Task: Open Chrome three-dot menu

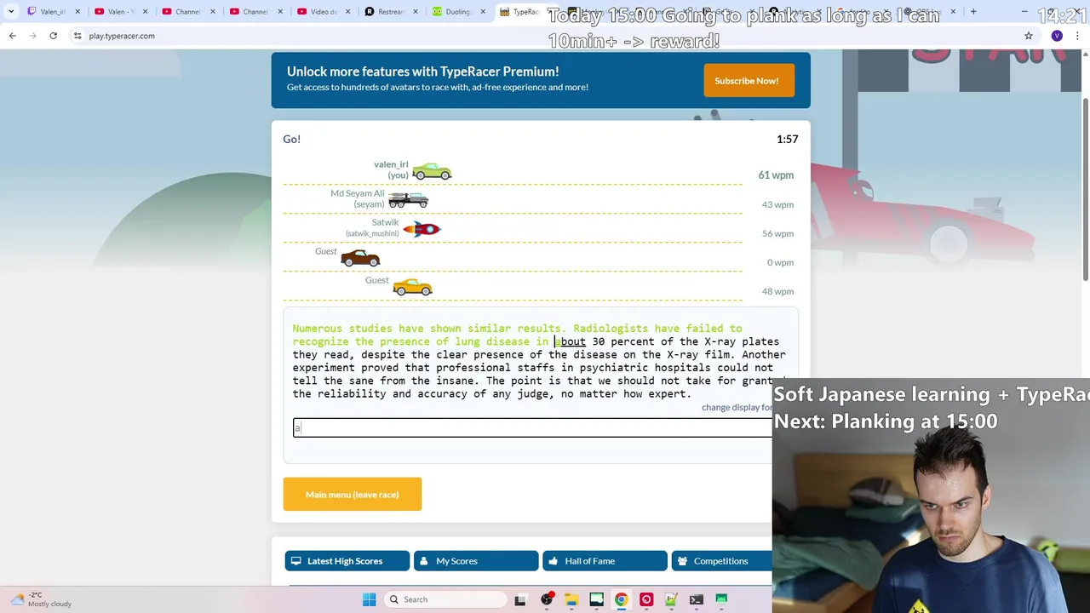Action: 1077,36
